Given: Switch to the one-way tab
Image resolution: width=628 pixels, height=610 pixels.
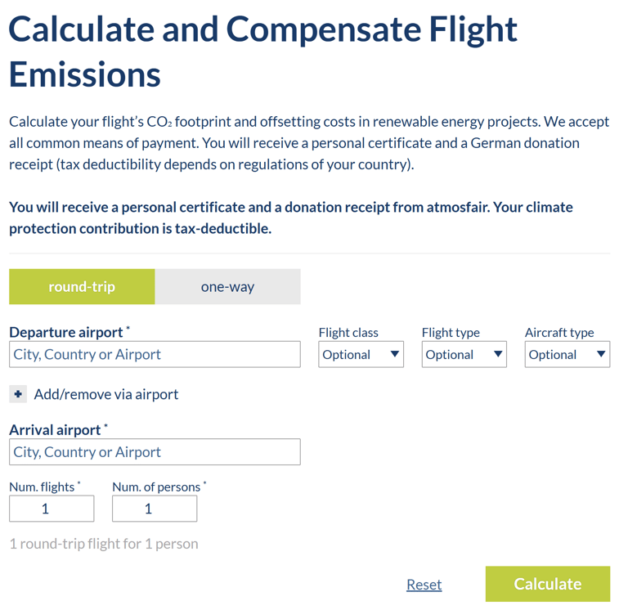Looking at the screenshot, I should tap(227, 287).
